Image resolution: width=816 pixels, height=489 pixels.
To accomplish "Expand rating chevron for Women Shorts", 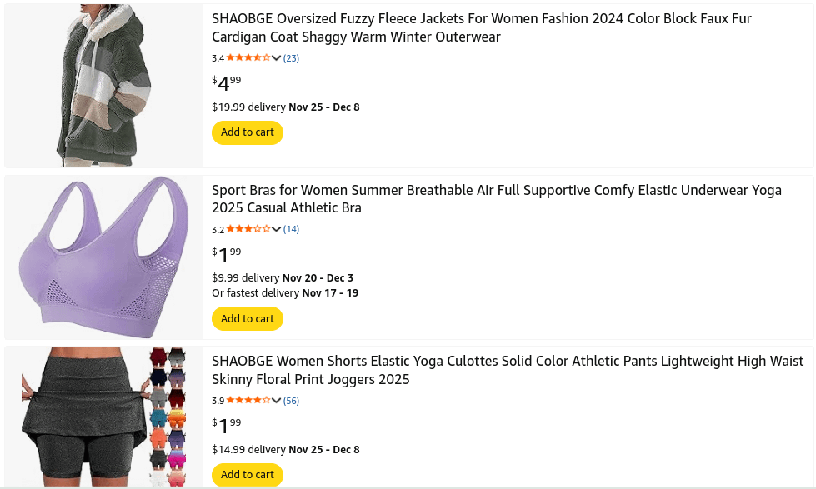I will click(277, 401).
